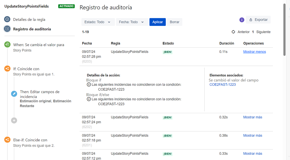Expand the 02:57:12 pm entry with Mostrar más

coord(253,154)
